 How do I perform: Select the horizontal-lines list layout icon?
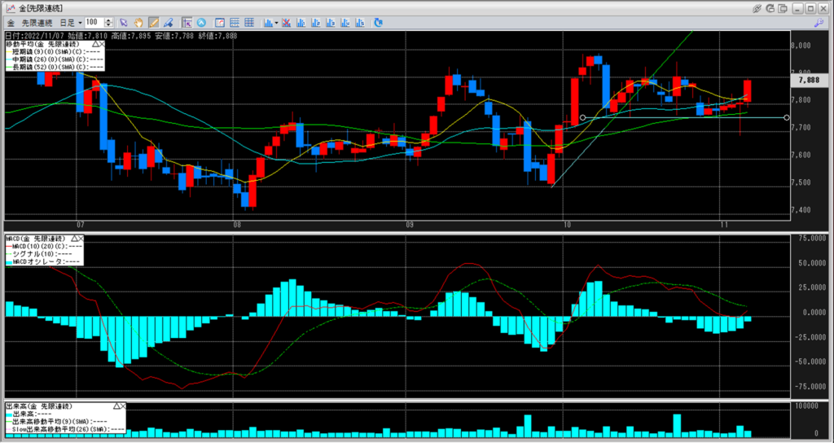235,22
